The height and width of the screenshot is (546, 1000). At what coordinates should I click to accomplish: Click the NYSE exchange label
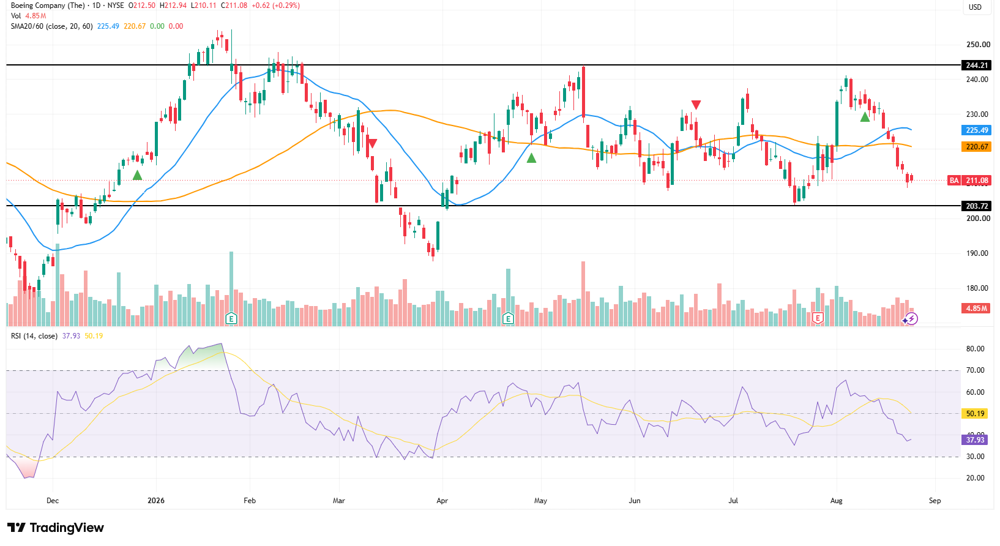pyautogui.click(x=116, y=6)
